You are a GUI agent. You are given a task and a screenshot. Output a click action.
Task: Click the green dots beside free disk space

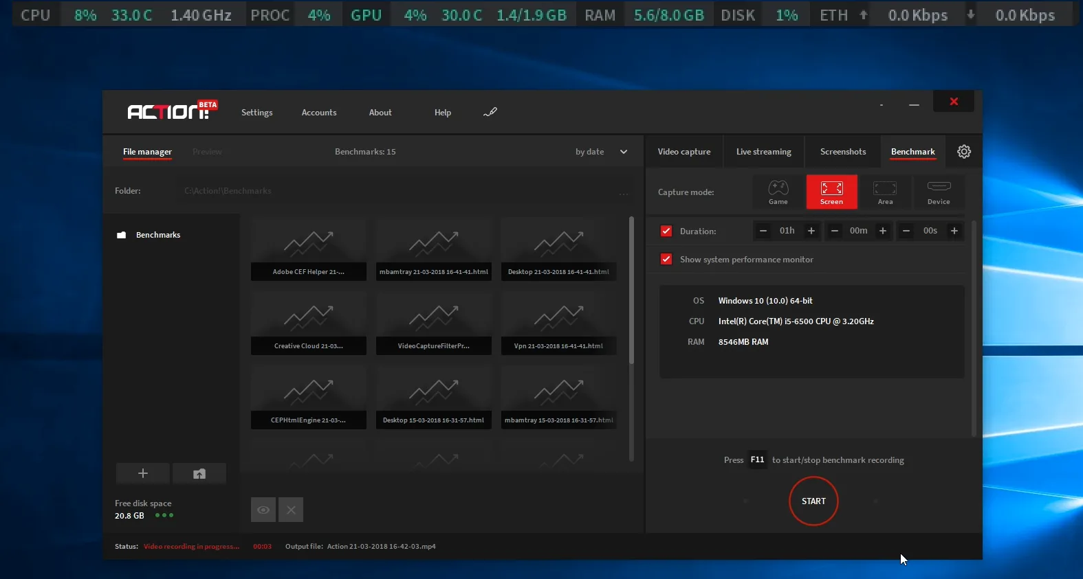(x=164, y=515)
